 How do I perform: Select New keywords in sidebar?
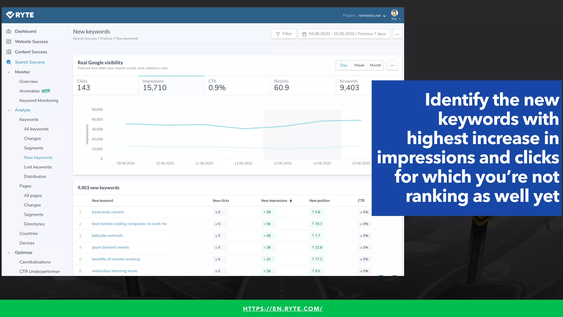(x=38, y=157)
